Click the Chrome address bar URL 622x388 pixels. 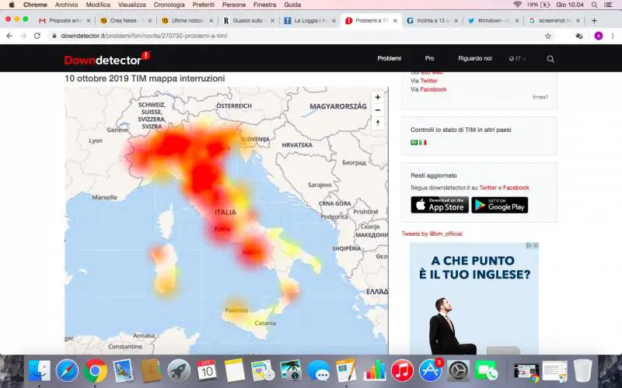(144, 36)
